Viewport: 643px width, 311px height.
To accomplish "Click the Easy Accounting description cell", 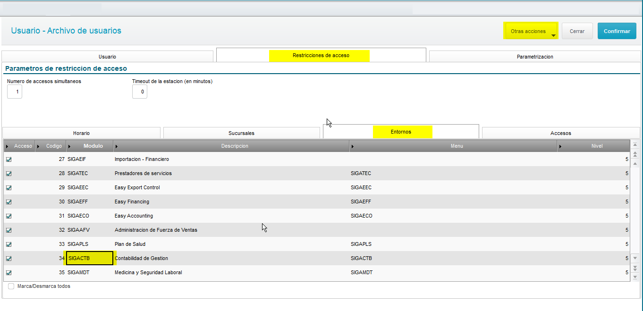I will (231, 216).
